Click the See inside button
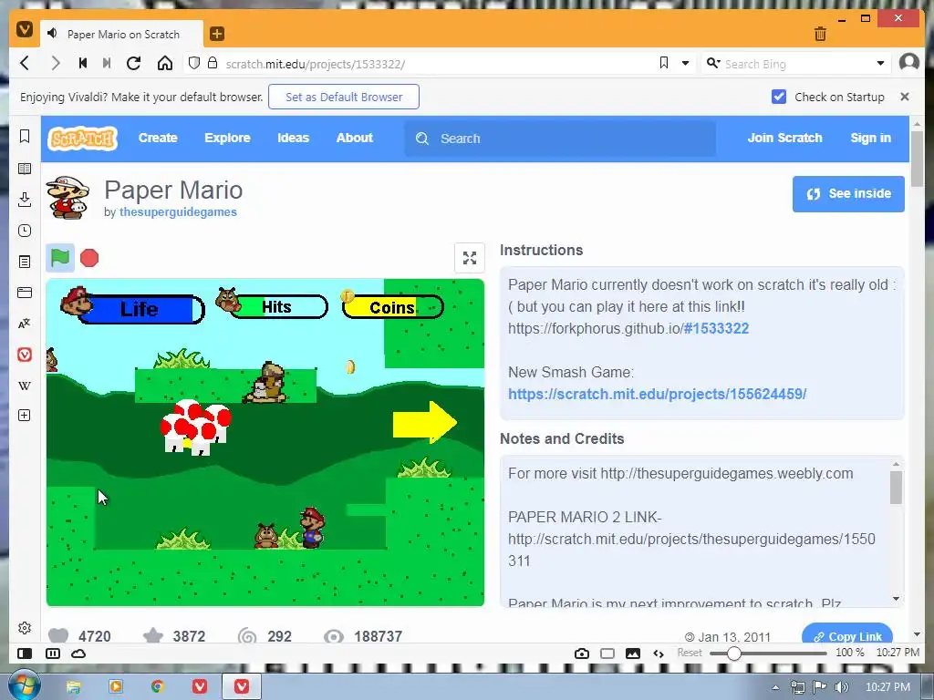The image size is (934, 700). 848,194
